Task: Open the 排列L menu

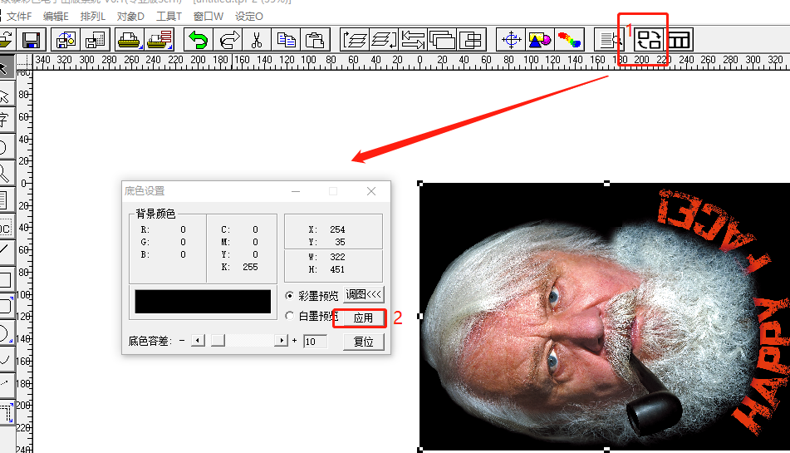Action: click(93, 17)
